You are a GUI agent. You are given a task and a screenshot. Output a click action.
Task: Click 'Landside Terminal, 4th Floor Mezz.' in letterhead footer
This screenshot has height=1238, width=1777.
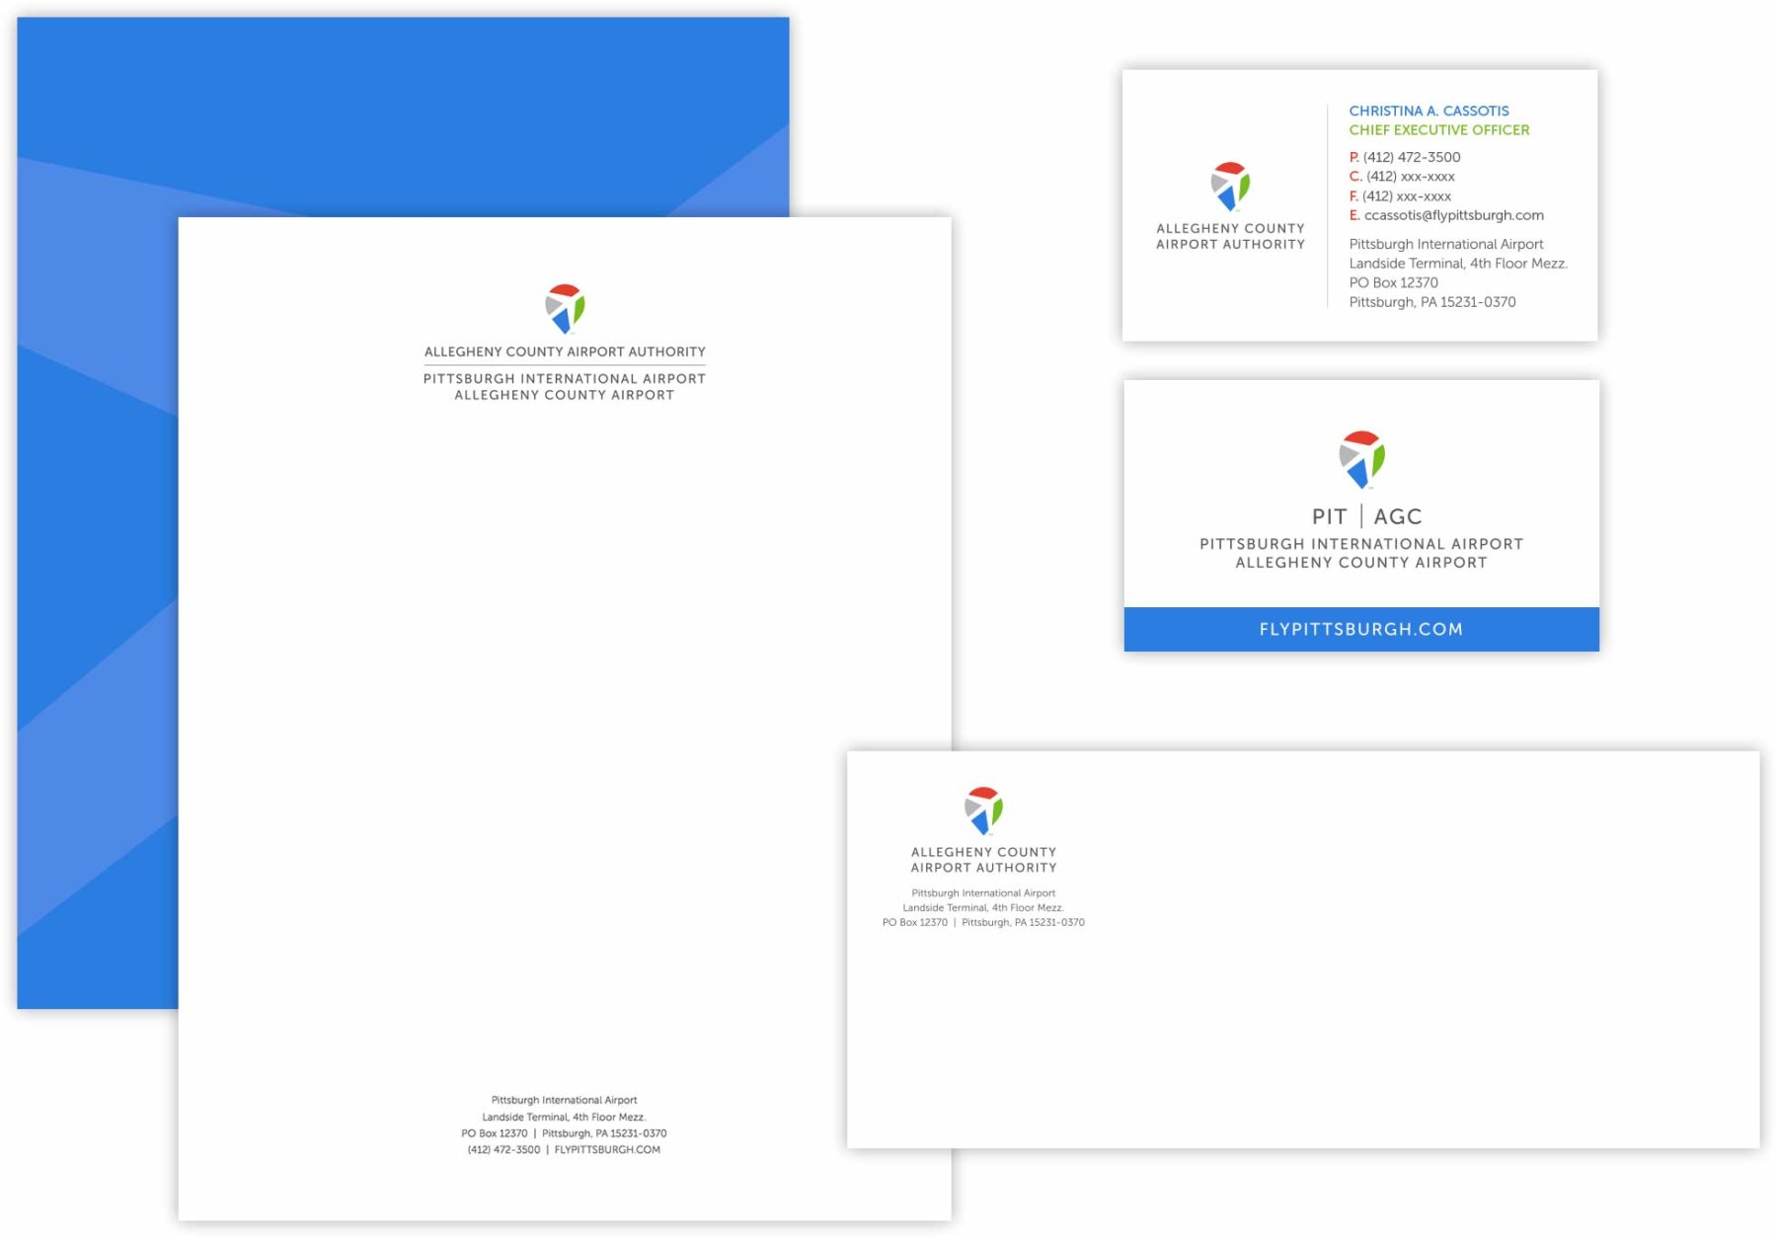(564, 1117)
